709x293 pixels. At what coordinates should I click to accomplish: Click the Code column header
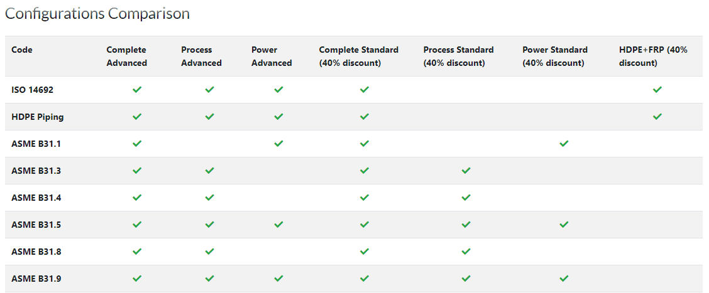click(22, 50)
